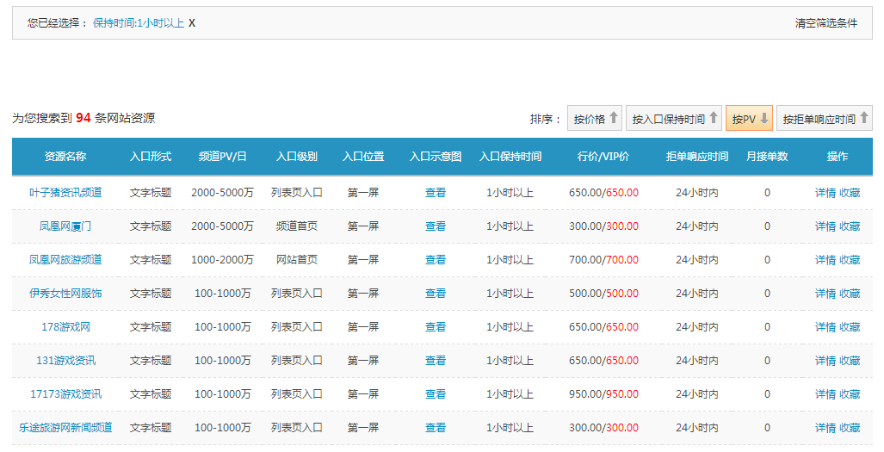Sort by 按入口保持时间
This screenshot has height=452, width=884.
click(674, 118)
